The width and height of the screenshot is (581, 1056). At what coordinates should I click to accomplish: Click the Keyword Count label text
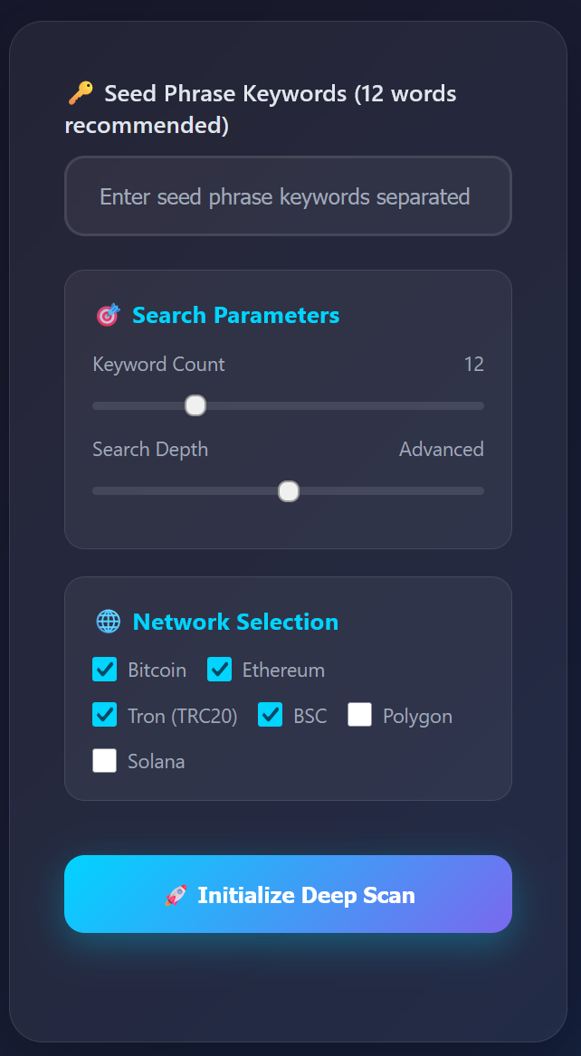(158, 364)
